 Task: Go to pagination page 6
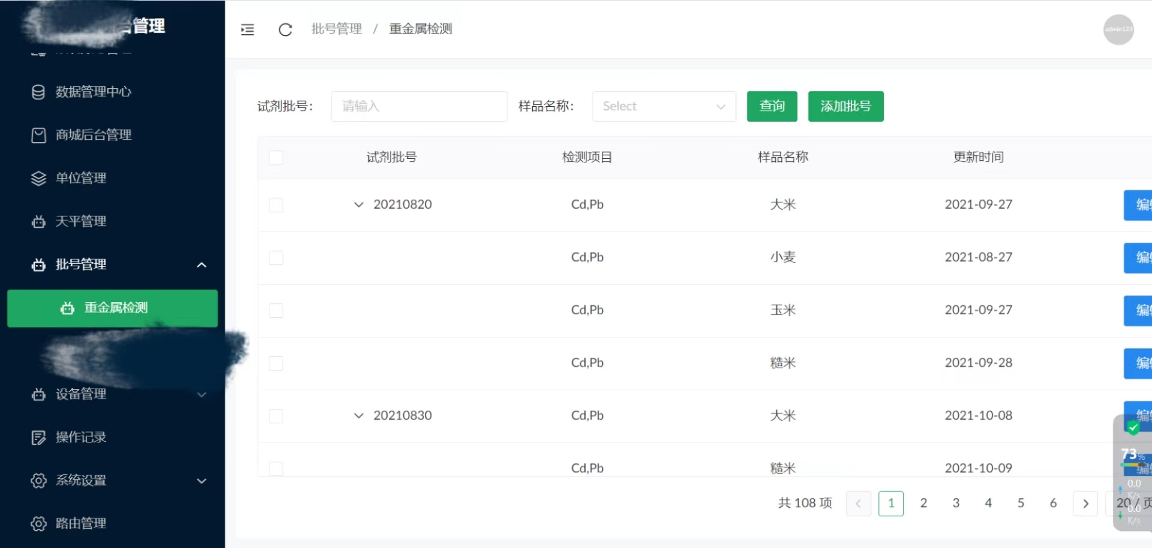(1053, 503)
